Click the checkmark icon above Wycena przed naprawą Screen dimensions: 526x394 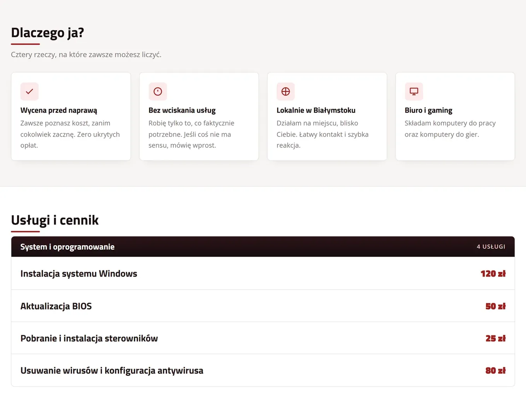pos(29,92)
